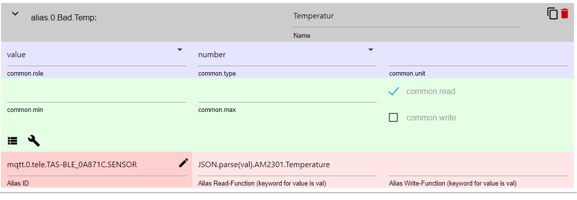Click the common.read label text

tap(430, 92)
